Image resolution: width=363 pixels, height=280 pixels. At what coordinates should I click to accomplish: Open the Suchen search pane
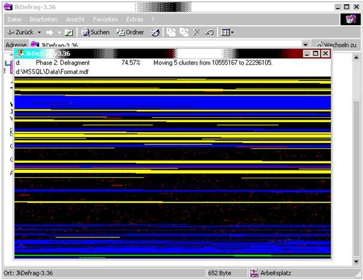point(95,32)
